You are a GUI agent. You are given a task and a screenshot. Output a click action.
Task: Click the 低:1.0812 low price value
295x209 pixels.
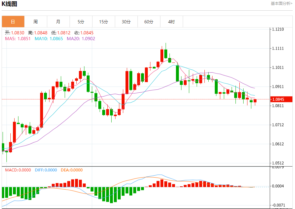point(61,33)
